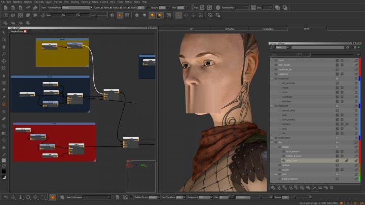This screenshot has width=365, height=205.
Task: Click the swap colors icon below the black swatch
Action: [x=4, y=177]
